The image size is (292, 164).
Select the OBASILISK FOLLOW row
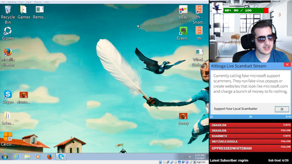pyautogui.click(x=250, y=131)
